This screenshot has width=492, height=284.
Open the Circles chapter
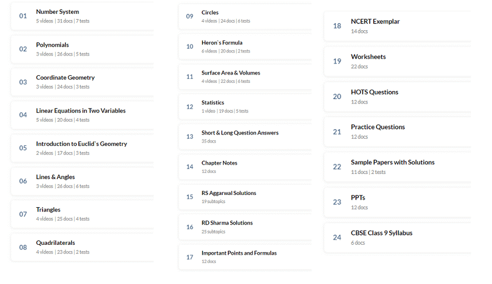(x=210, y=13)
